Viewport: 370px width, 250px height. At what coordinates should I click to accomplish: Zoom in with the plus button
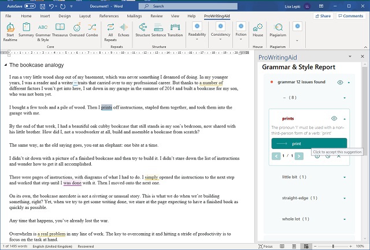[351, 247]
